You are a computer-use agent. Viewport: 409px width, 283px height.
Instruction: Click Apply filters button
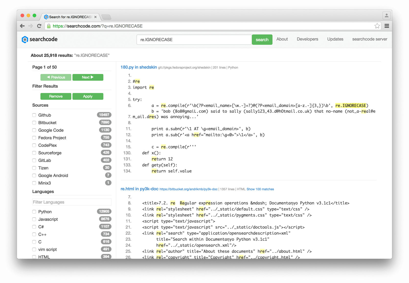pyautogui.click(x=88, y=96)
